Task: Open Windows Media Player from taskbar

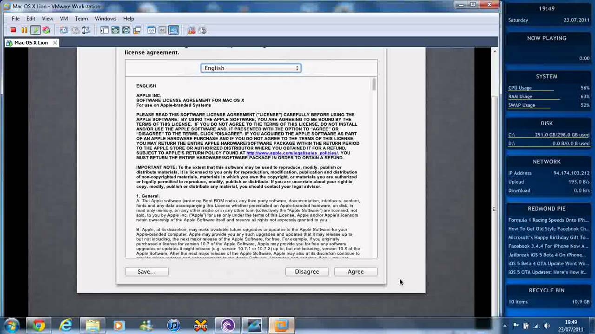Action: 119,326
